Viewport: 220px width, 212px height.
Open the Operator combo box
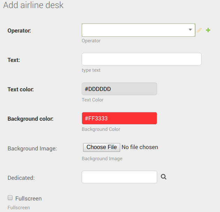click(134, 30)
